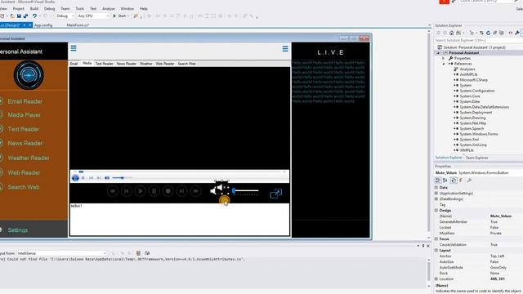This screenshot has height=294, width=523.
Task: Click Email Reader in the orange sidebar
Action: pos(25,101)
